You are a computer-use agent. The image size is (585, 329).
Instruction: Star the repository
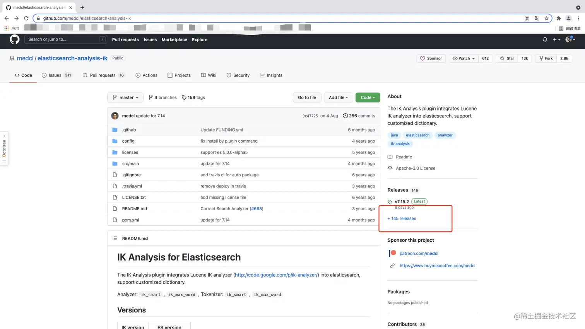point(507,58)
